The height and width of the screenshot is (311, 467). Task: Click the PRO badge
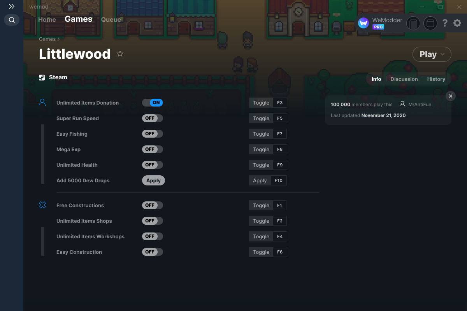pos(378,27)
